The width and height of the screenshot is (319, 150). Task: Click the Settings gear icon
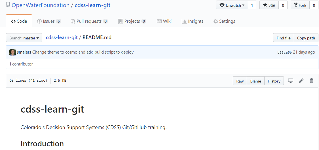click(216, 21)
